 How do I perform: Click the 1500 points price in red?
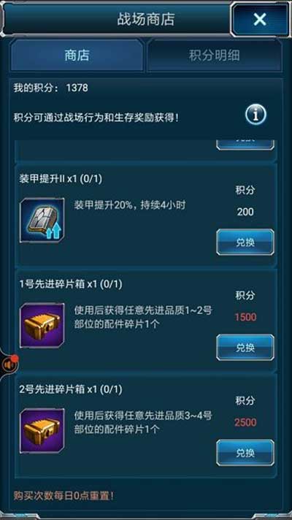(245, 317)
